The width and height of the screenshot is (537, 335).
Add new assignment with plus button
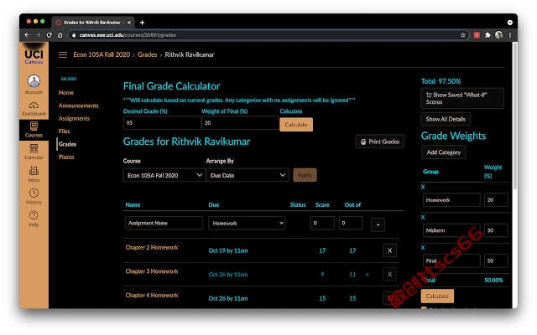click(378, 224)
